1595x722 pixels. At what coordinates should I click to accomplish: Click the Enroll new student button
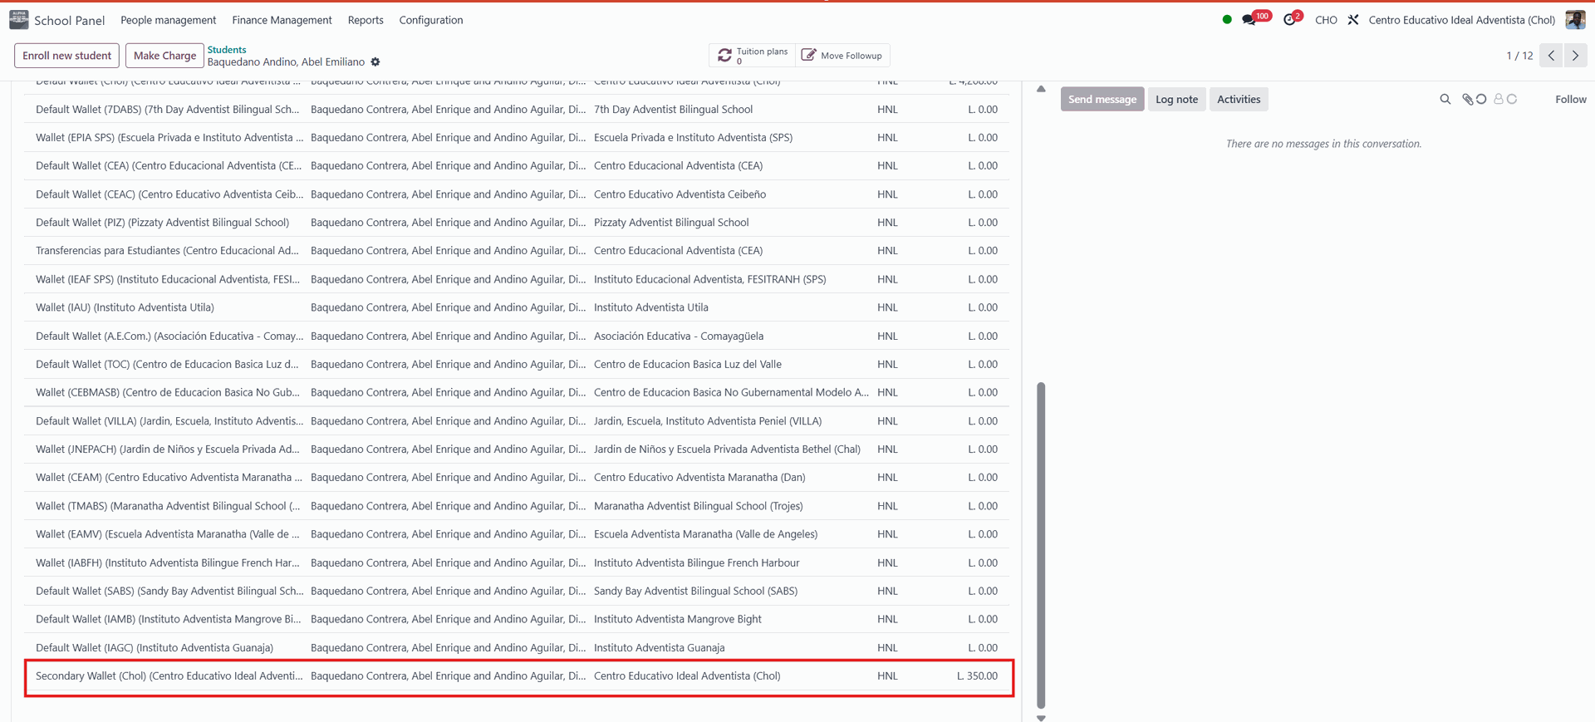(66, 56)
